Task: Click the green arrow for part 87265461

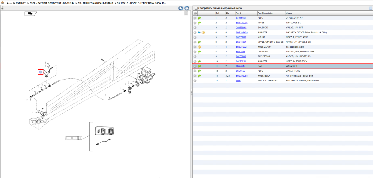Action: [x=199, y=18]
